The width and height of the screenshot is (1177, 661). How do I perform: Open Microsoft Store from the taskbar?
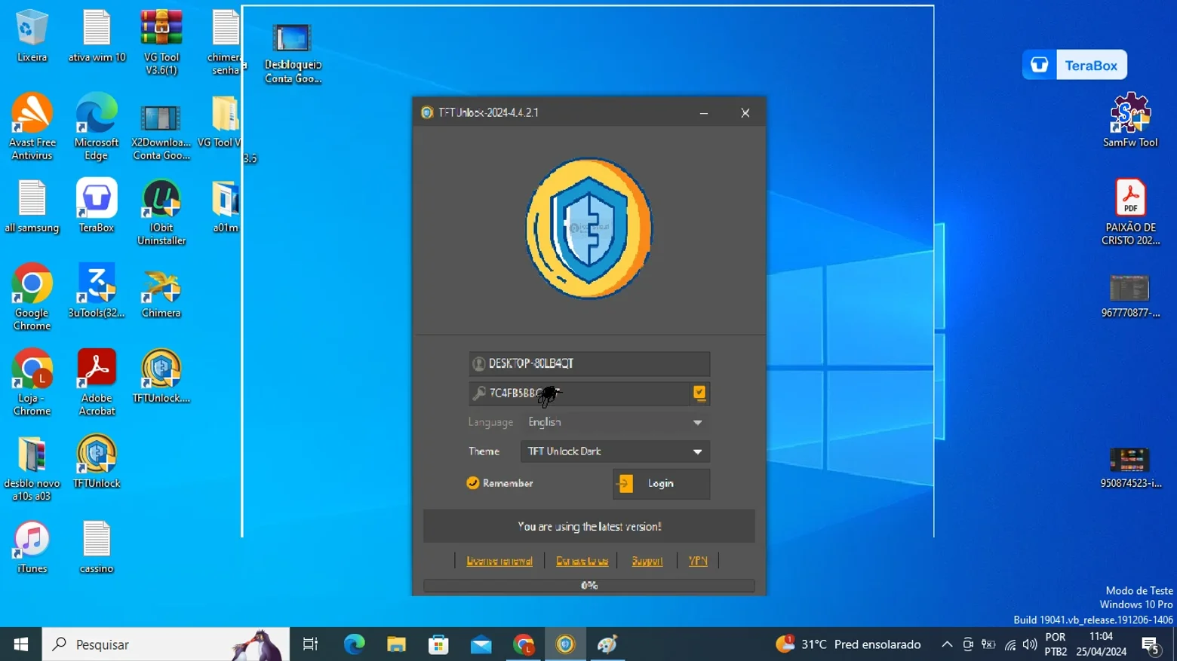point(438,644)
